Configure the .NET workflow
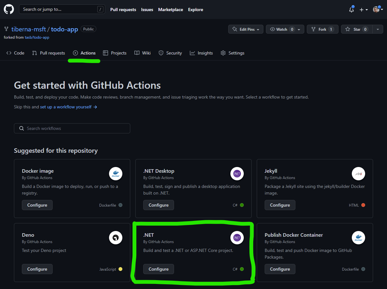The height and width of the screenshot is (289, 387). (158, 269)
